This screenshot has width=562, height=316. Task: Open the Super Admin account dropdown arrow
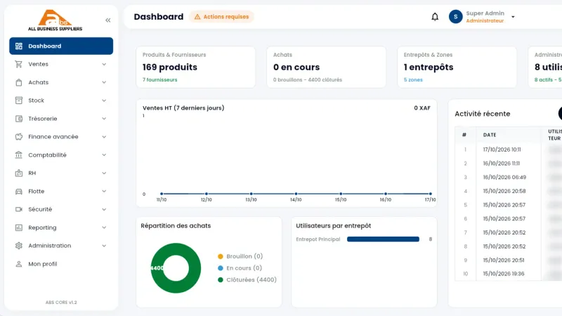[x=513, y=17]
